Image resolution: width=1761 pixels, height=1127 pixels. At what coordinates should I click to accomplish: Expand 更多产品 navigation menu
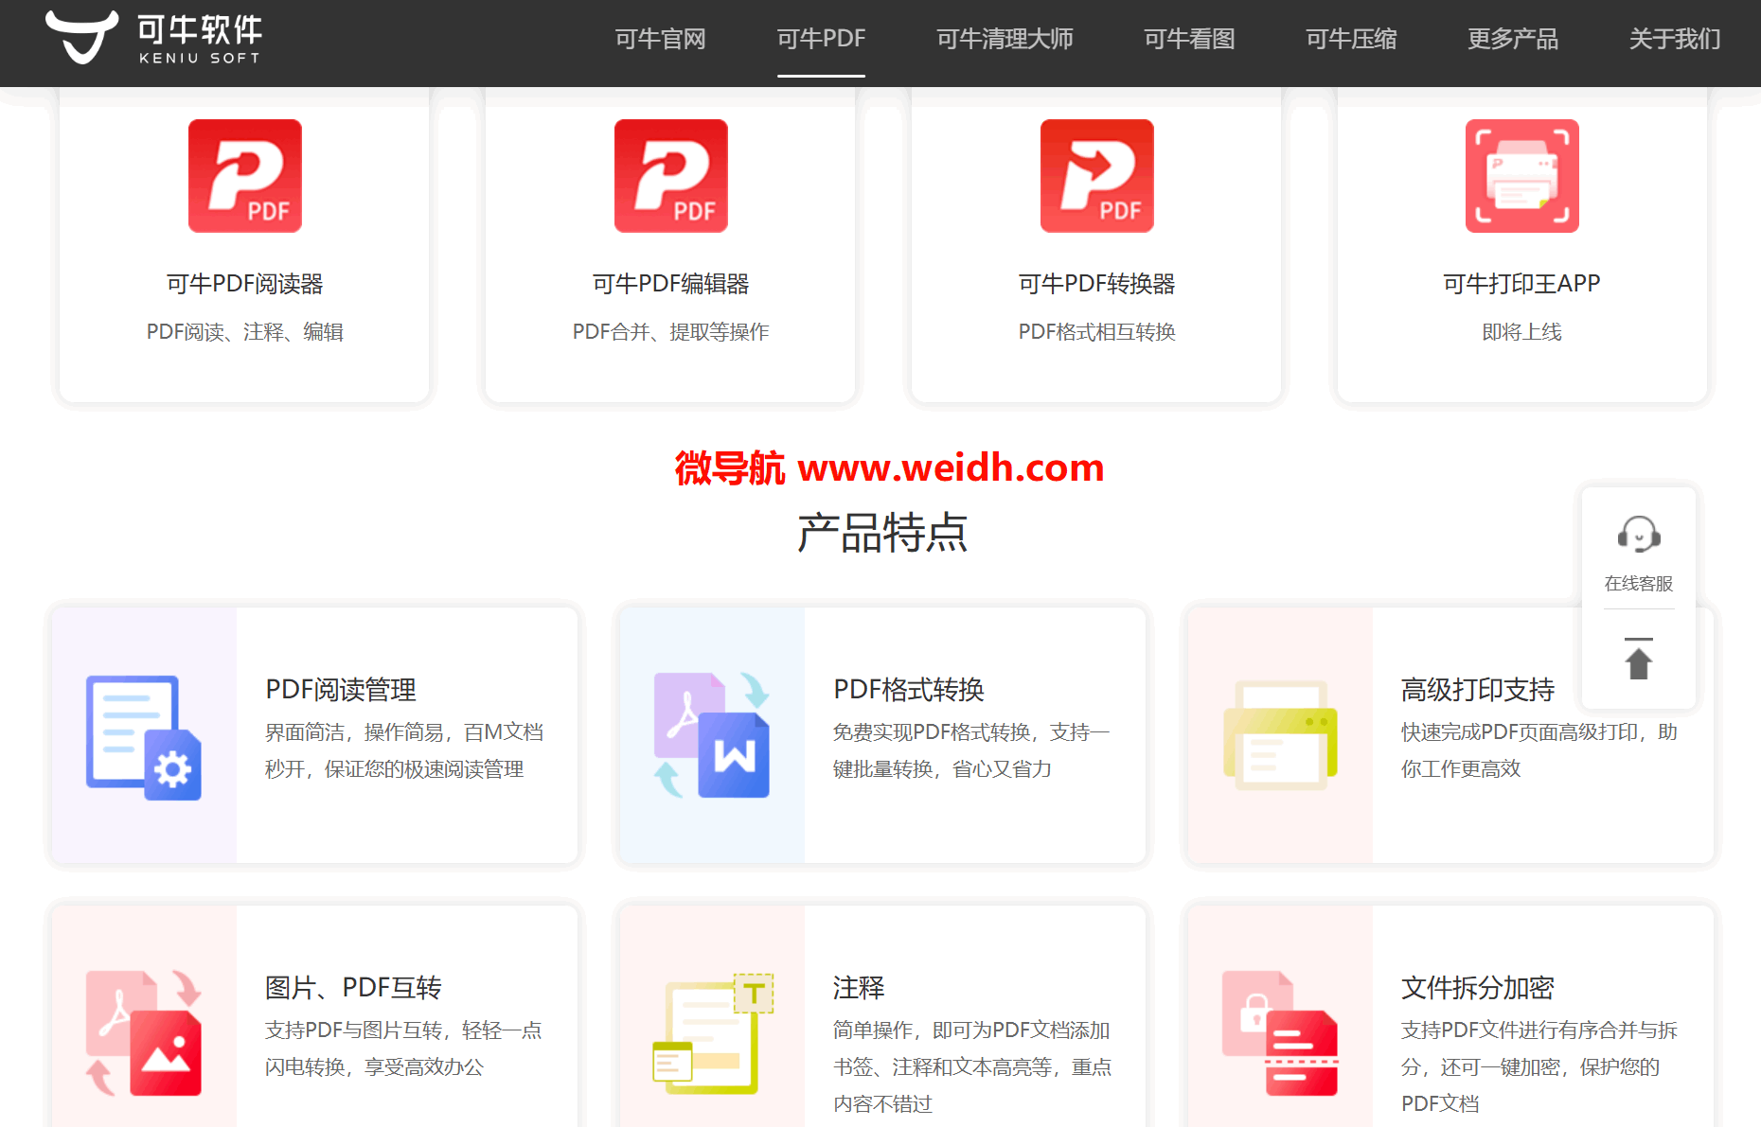coord(1513,39)
